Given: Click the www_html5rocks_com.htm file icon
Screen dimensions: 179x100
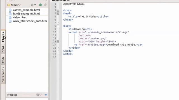Looking at the screenshot, I should [x=10, y=21].
